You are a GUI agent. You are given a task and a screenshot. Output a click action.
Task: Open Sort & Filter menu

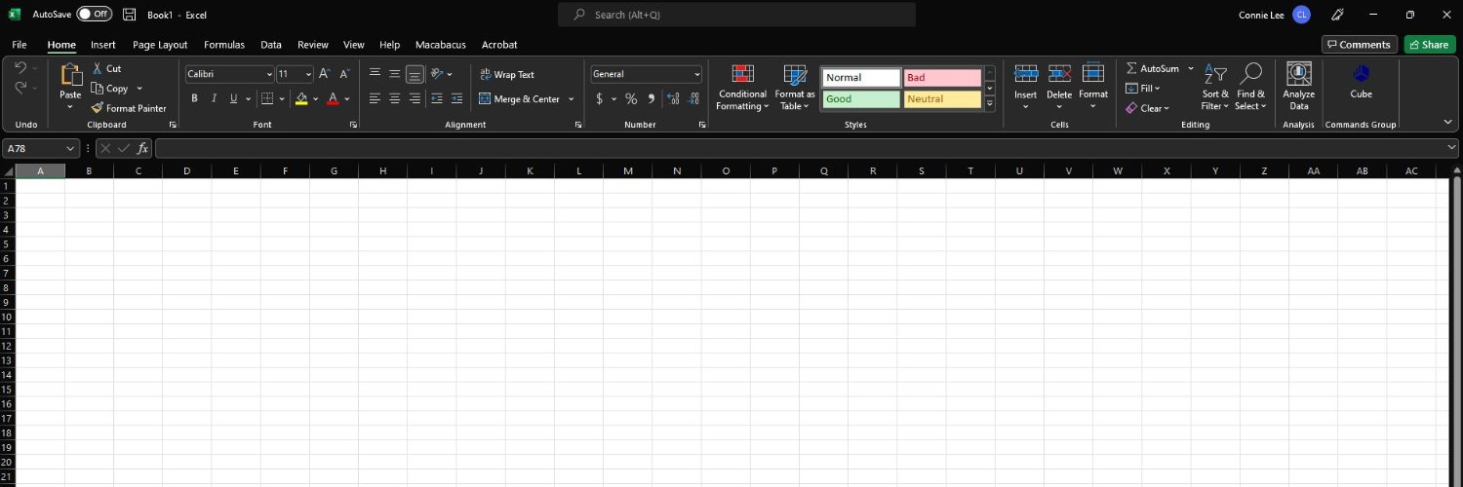tap(1215, 88)
